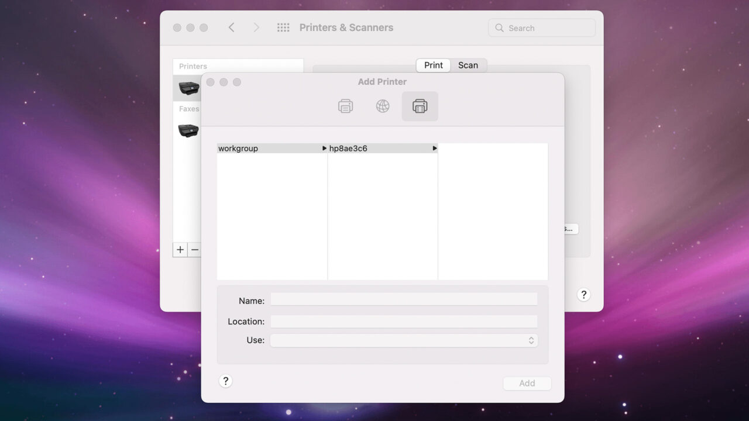
Task: Click inside the Location field
Action: click(x=404, y=321)
